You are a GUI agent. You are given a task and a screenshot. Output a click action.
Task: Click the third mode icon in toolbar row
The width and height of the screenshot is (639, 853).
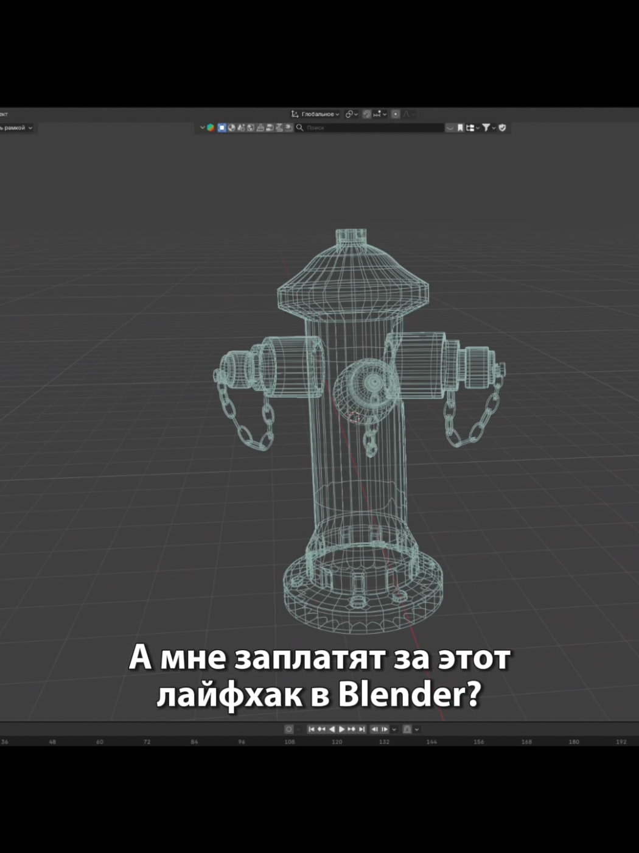(241, 128)
